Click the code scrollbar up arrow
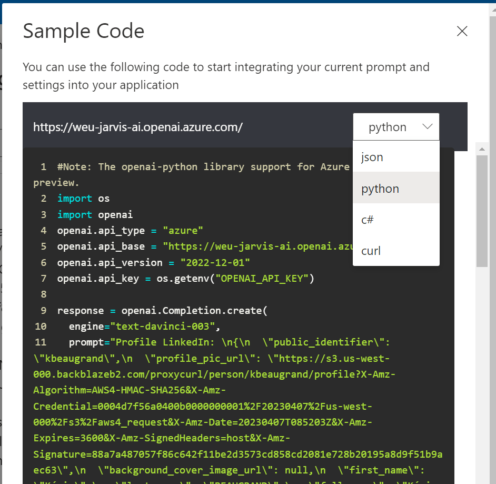 click(482, 149)
